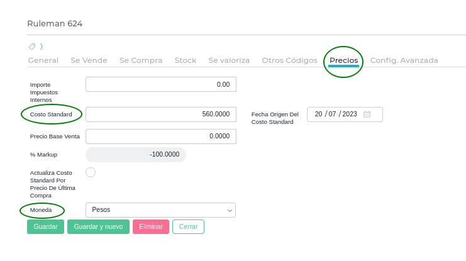Select the Precios tab

pos(344,60)
